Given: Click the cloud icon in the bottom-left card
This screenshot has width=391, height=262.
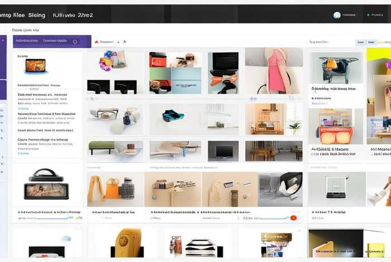Looking at the screenshot, I should click(66, 238).
